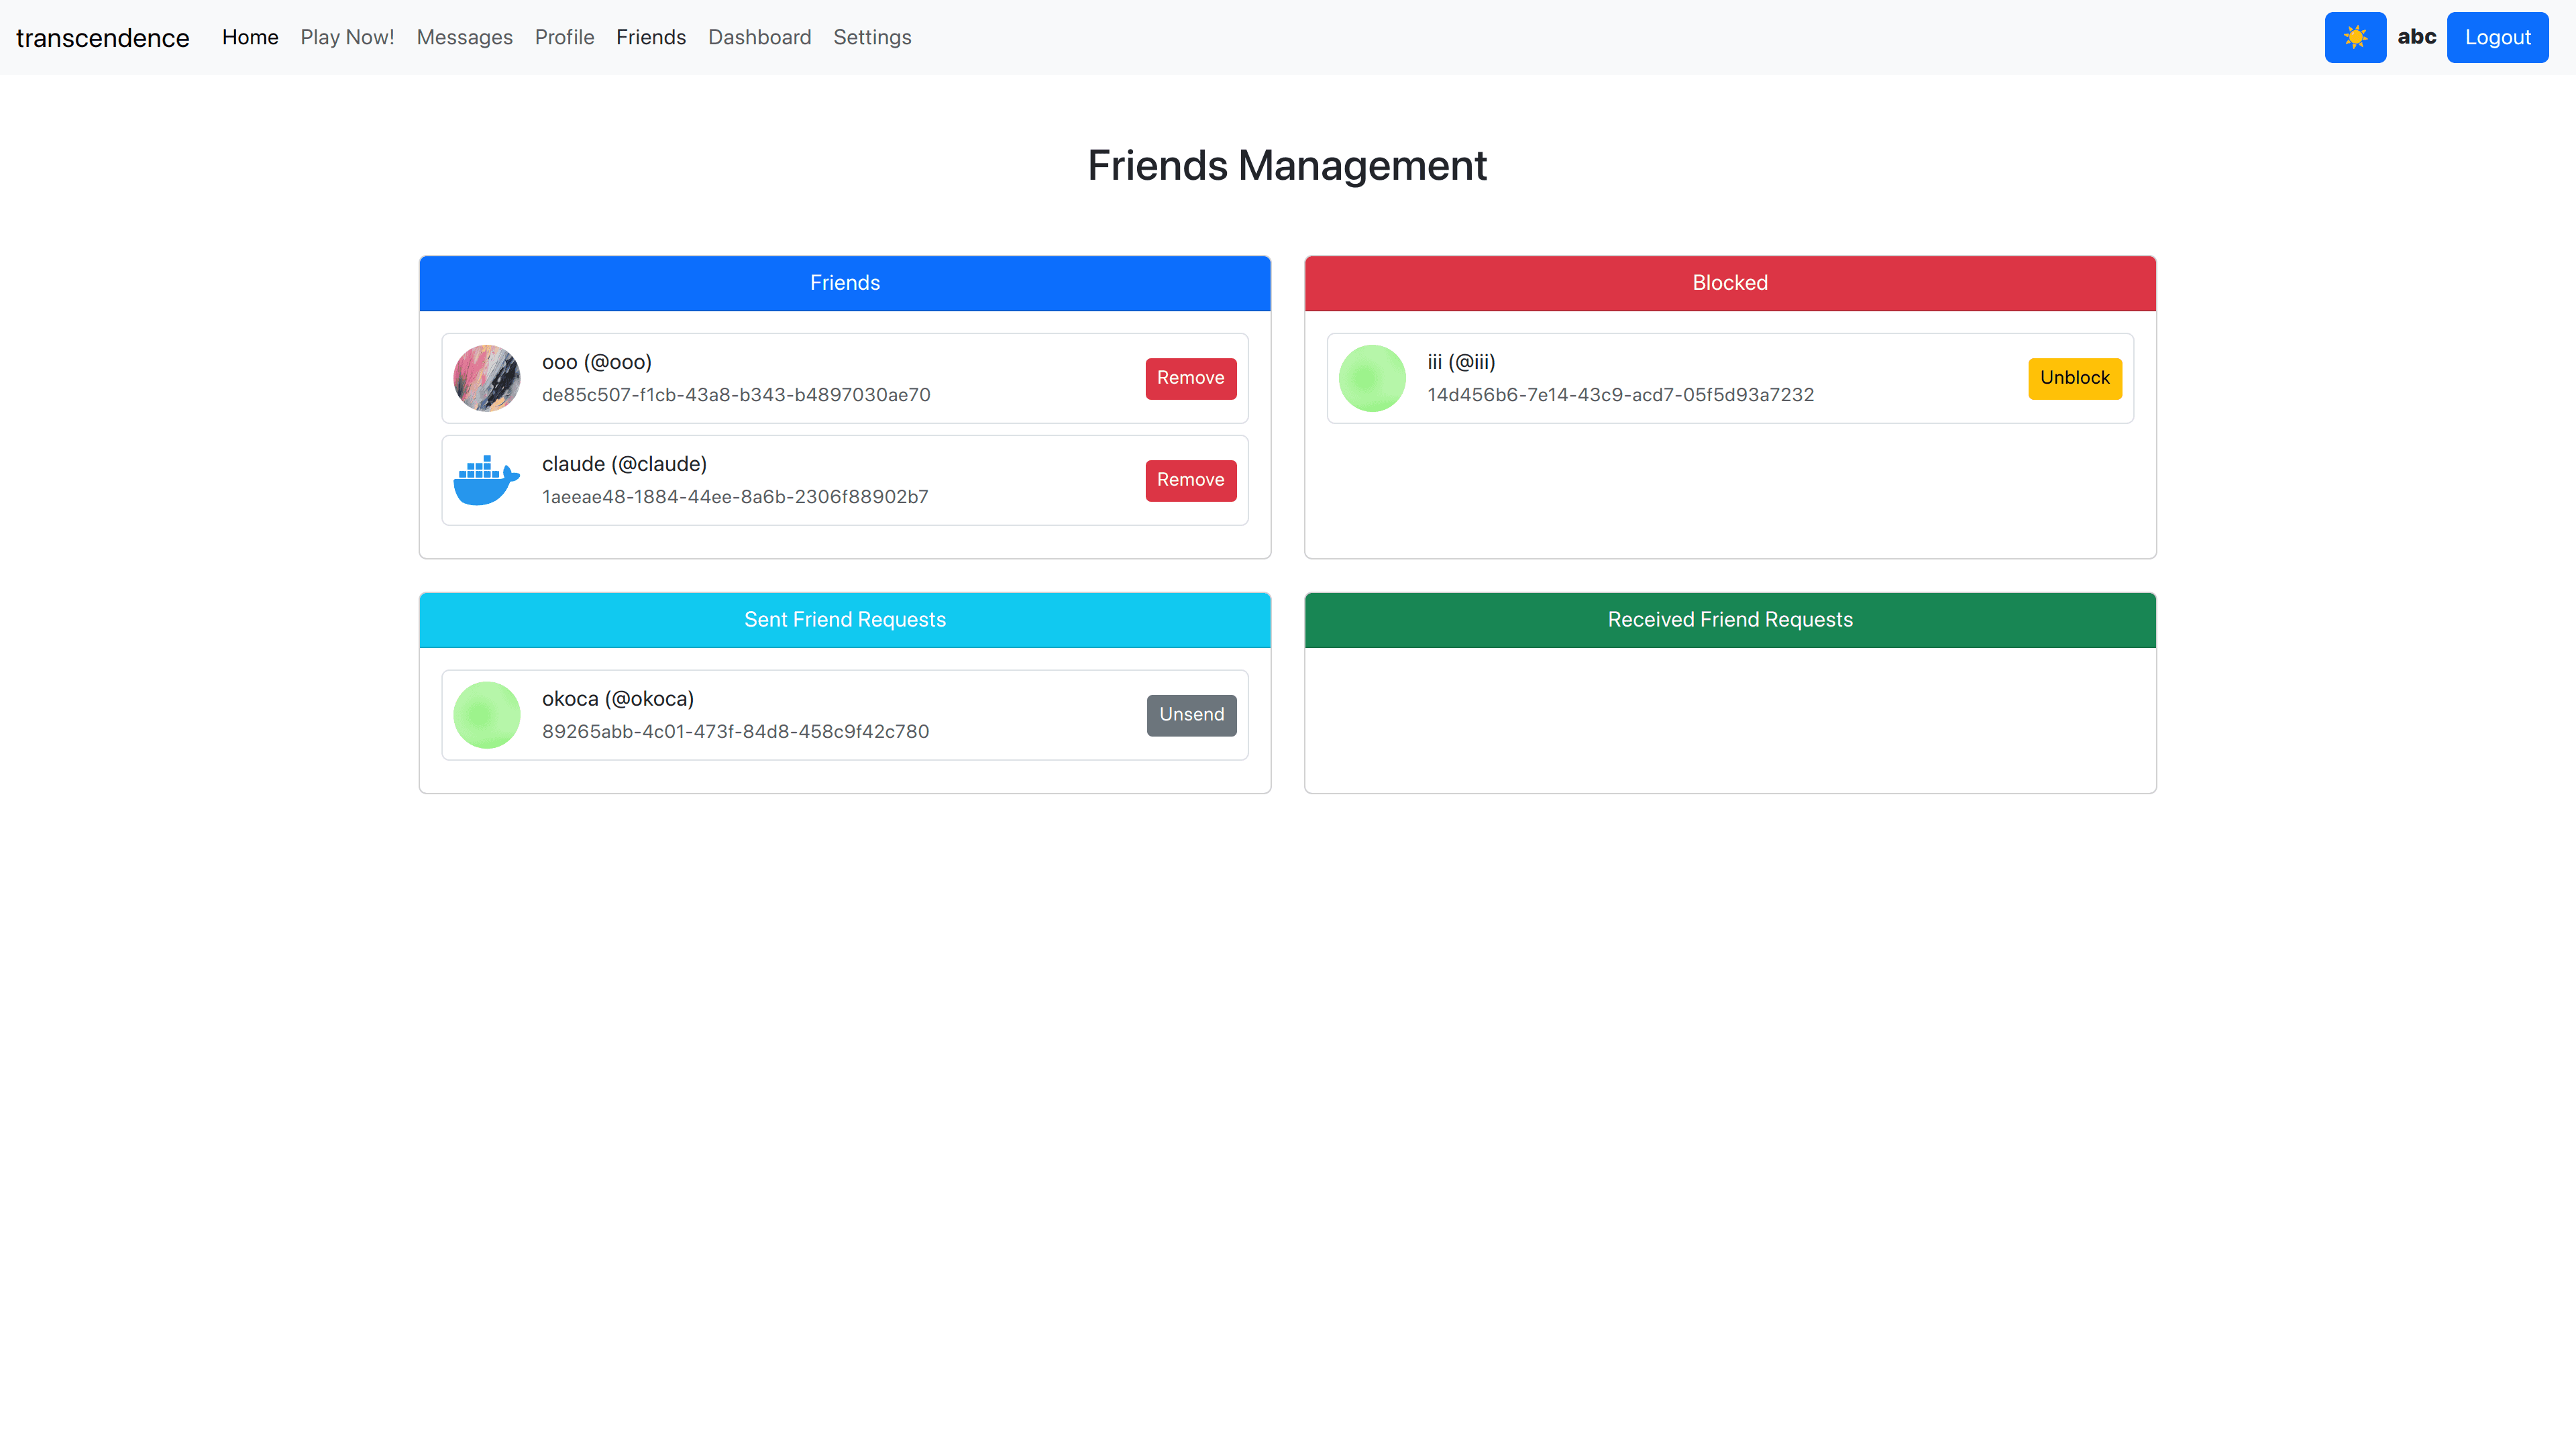Click the Received Friend Requests header
This screenshot has width=2576, height=1449.
pyautogui.click(x=1729, y=620)
